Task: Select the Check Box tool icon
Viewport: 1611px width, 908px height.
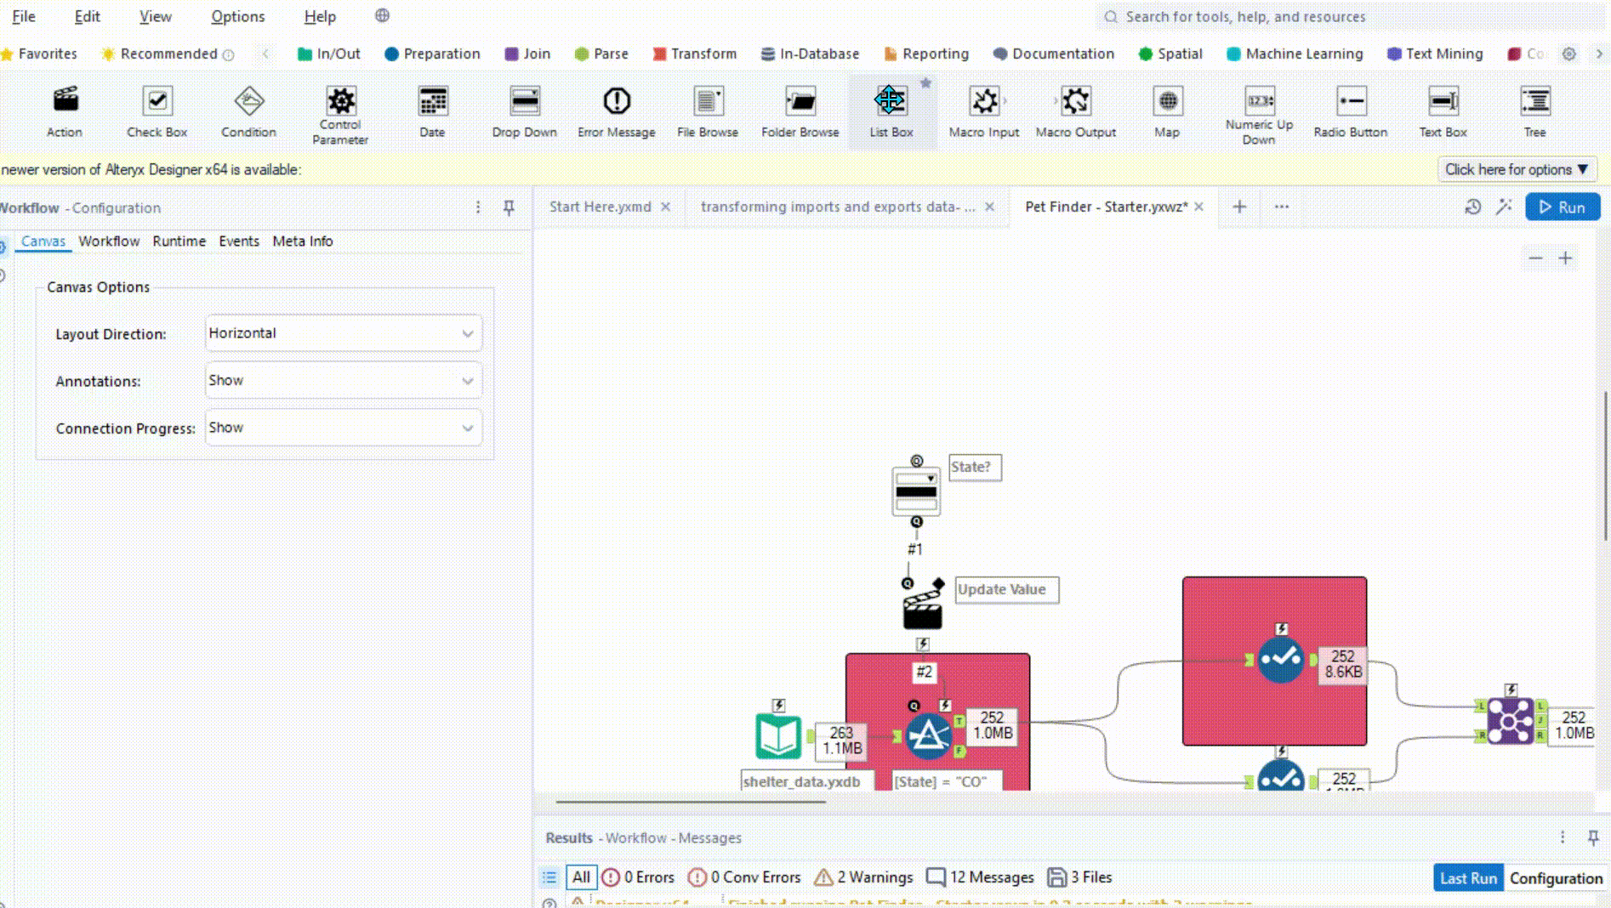Action: click(x=157, y=100)
